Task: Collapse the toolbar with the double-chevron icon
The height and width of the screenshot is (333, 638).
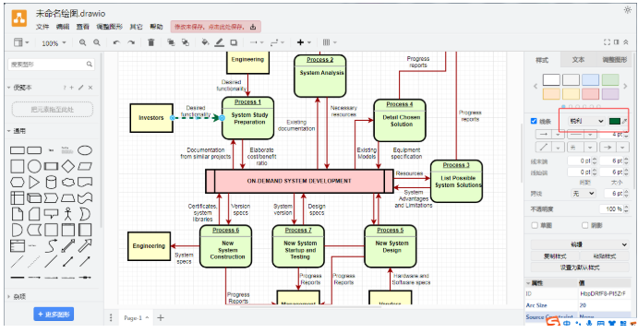Action: pos(625,42)
